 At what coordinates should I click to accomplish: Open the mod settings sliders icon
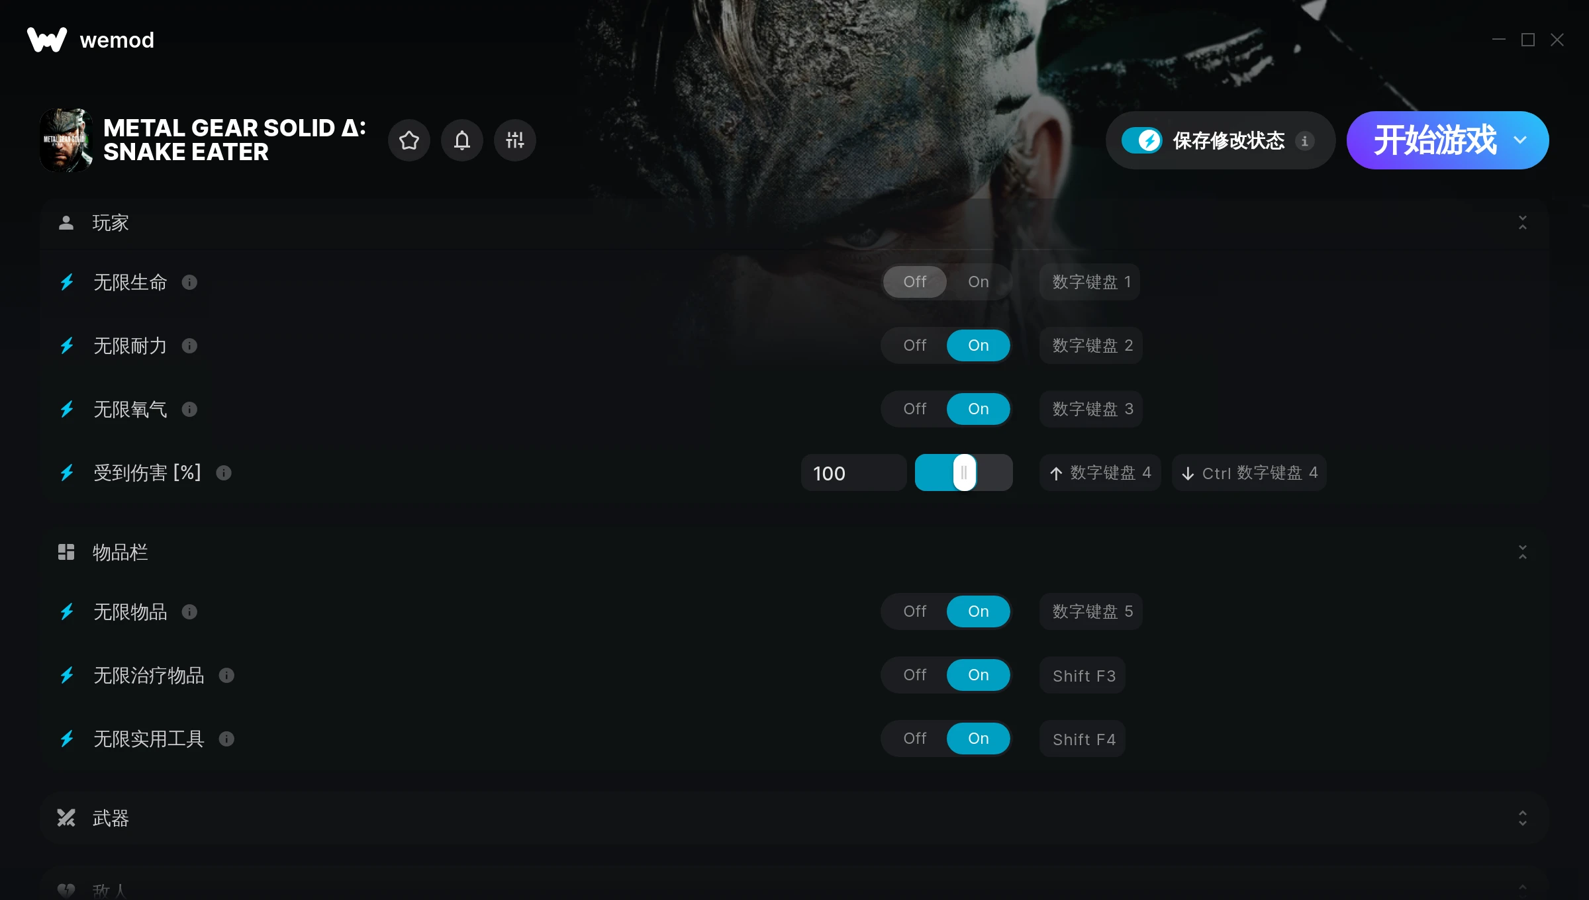[x=515, y=140]
